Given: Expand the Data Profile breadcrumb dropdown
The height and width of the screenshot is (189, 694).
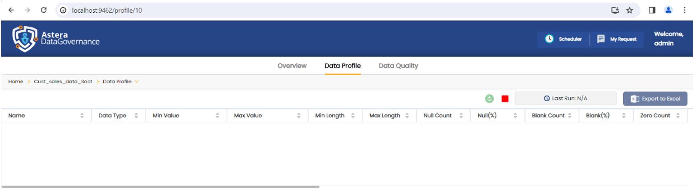Looking at the screenshot, I should [x=137, y=82].
